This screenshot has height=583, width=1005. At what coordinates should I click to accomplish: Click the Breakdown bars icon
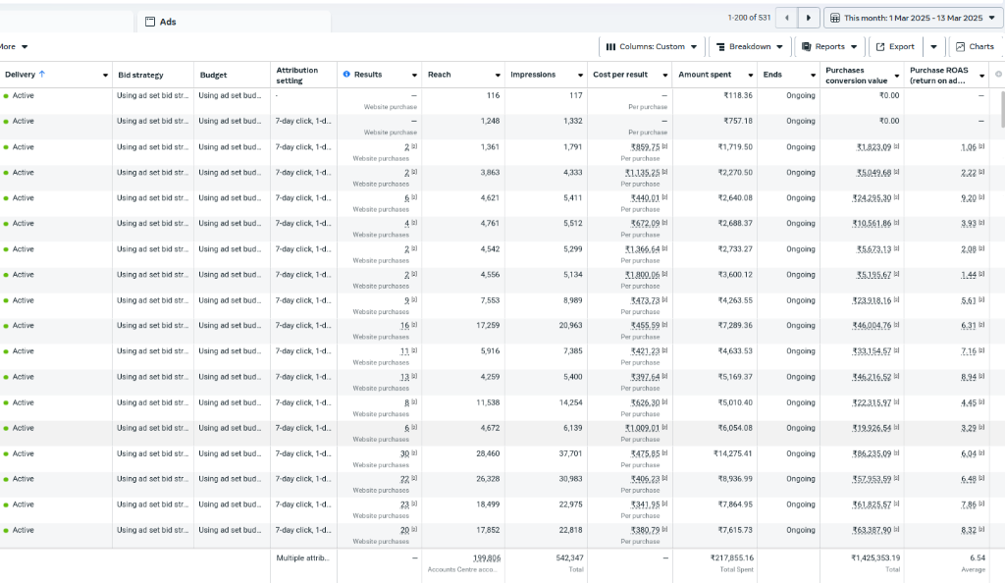pos(721,46)
